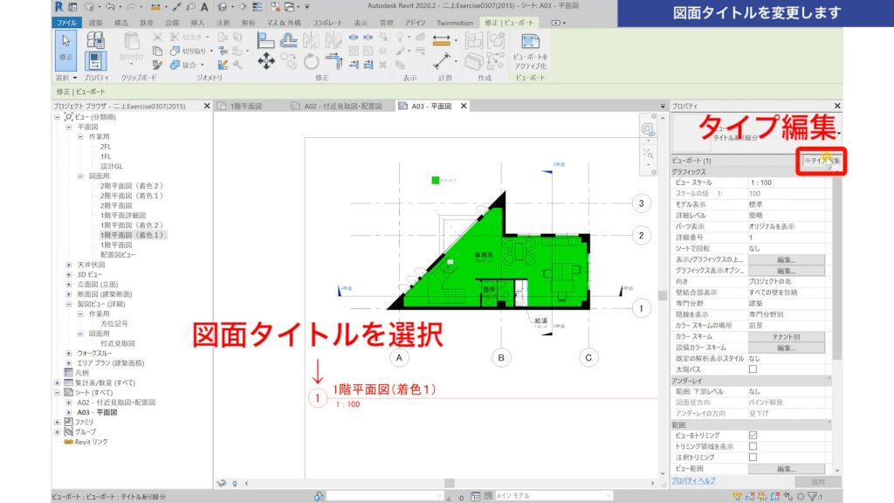
Task: Select the テナント別 color scheme value
Action: coord(785,335)
